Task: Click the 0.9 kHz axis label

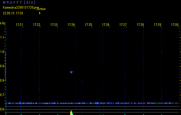Action: click(x=2, y=66)
